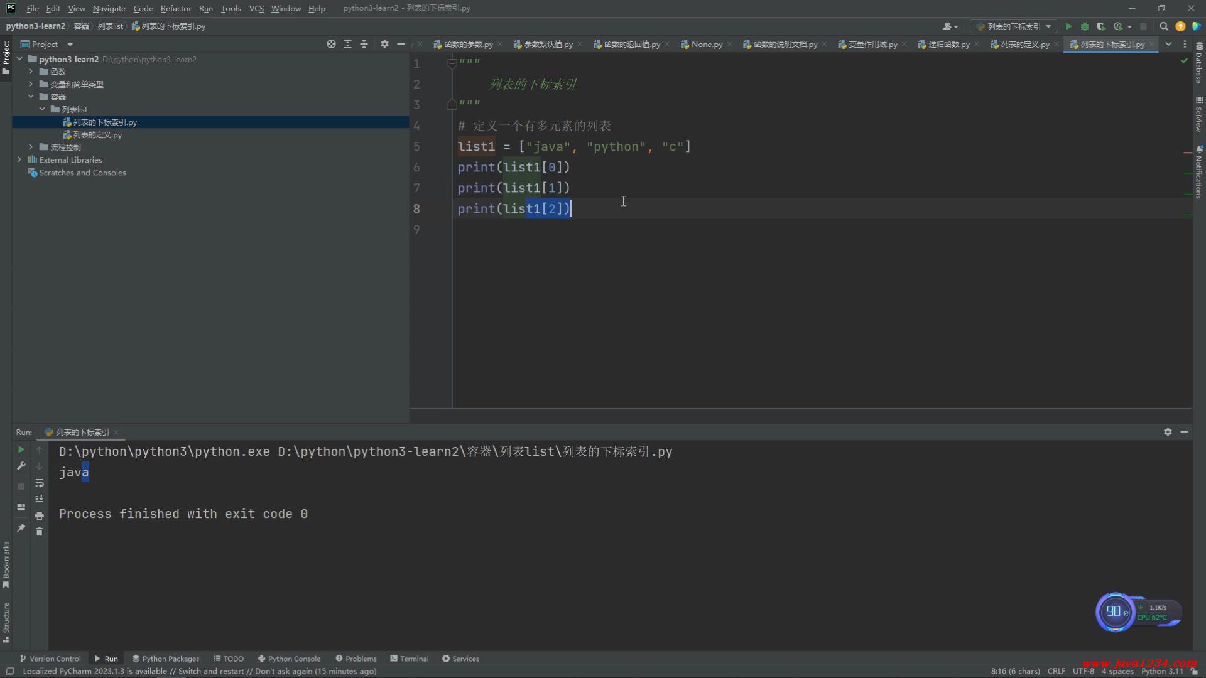Click Collapse All icon in Project panel
1206x678 pixels.
[x=364, y=44]
